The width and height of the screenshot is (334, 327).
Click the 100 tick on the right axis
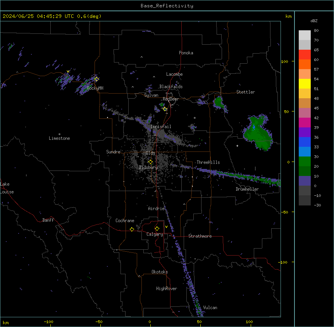[284, 61]
